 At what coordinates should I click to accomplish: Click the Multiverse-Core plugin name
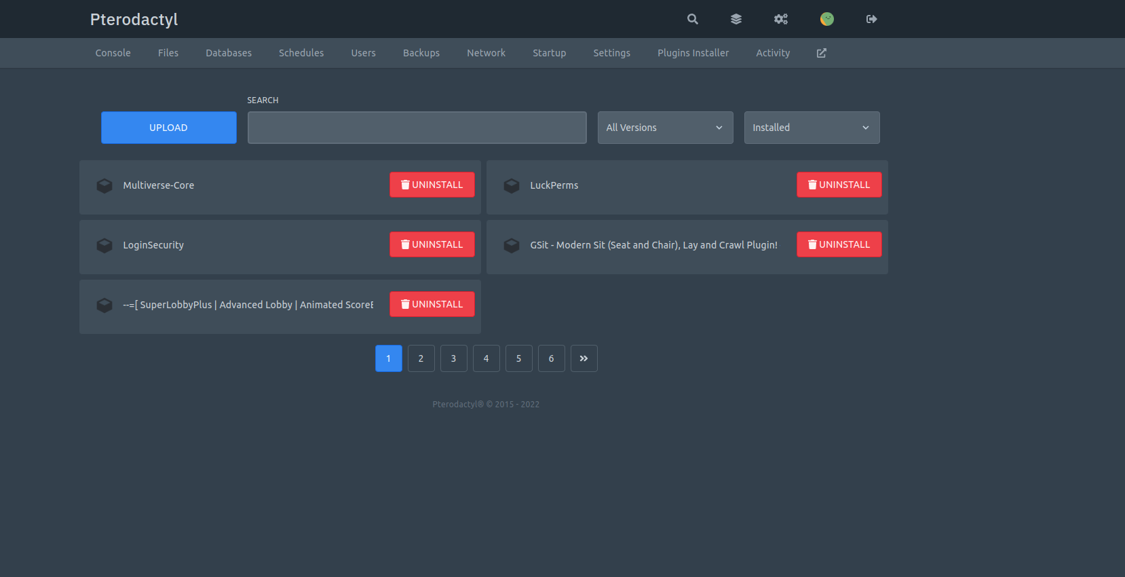click(158, 185)
